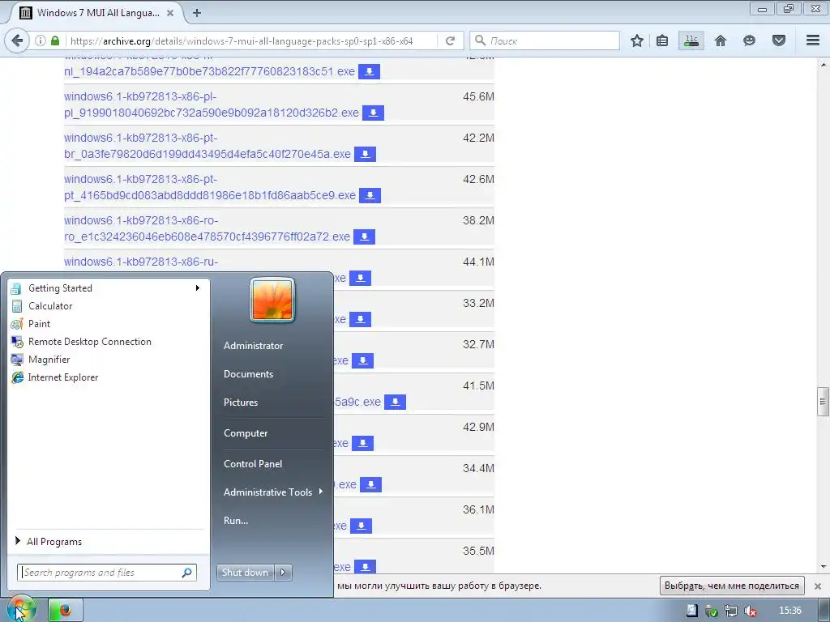
Task: Click download icon in the 32.7M row
Action: (362, 360)
